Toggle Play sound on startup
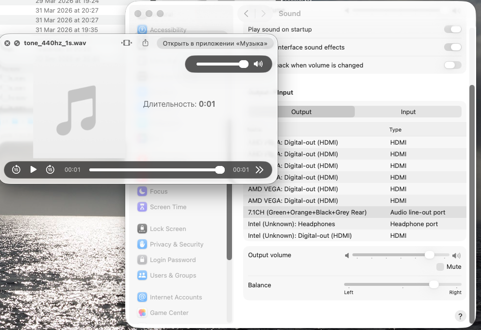This screenshot has width=481, height=330. (x=453, y=30)
